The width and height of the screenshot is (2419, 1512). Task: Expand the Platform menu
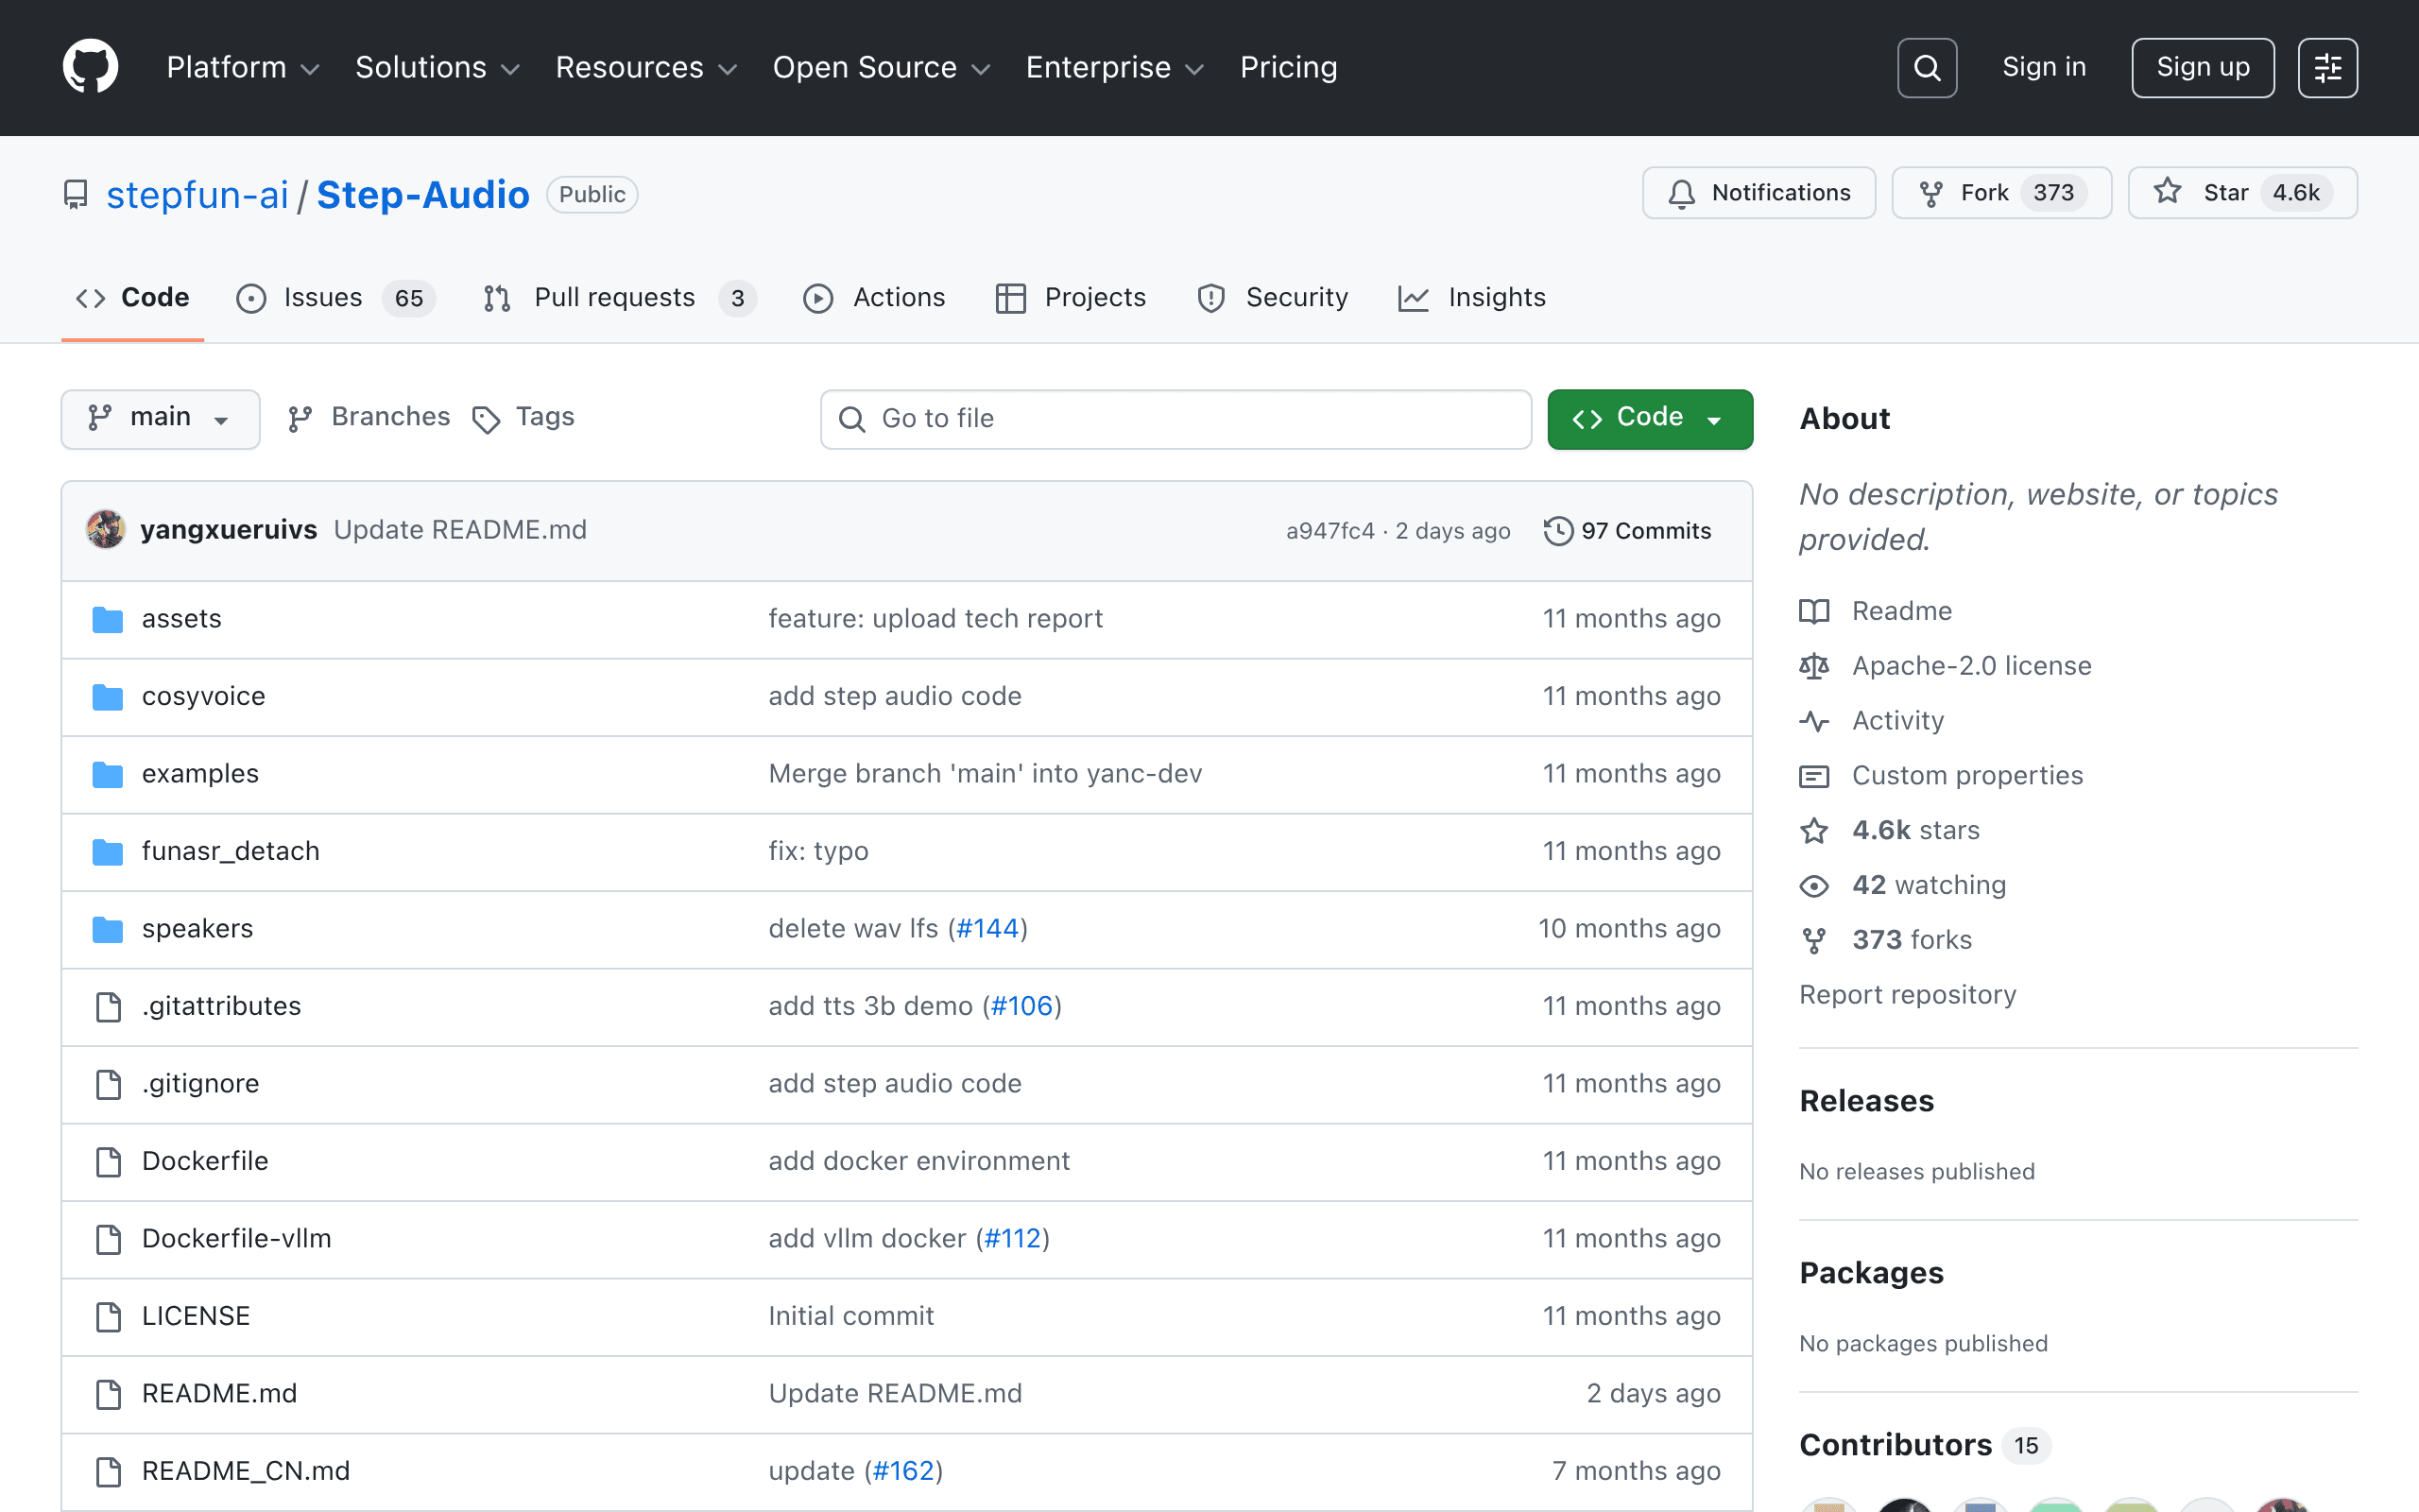pyautogui.click(x=243, y=67)
